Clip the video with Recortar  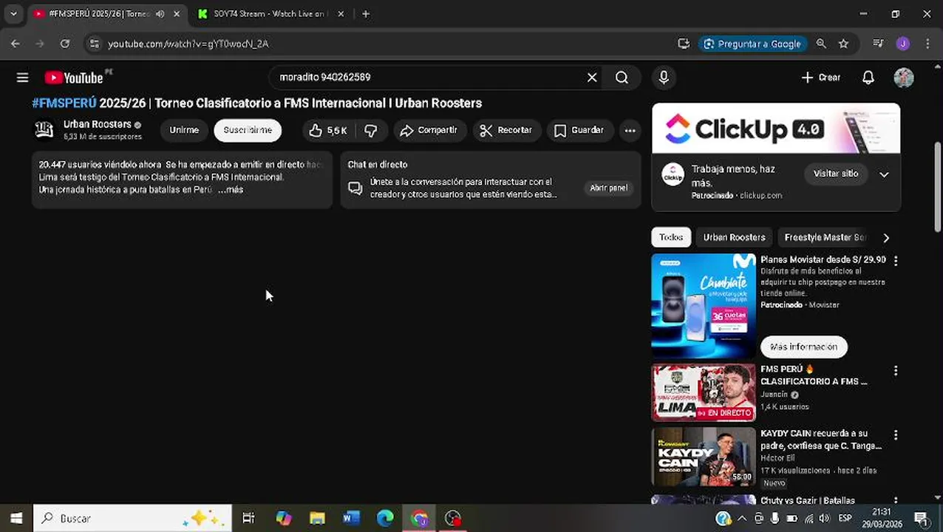[506, 130]
